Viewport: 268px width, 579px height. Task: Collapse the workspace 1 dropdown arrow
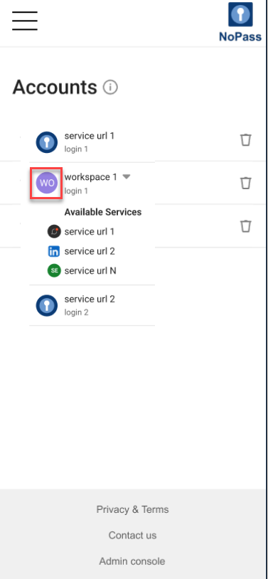pos(127,177)
